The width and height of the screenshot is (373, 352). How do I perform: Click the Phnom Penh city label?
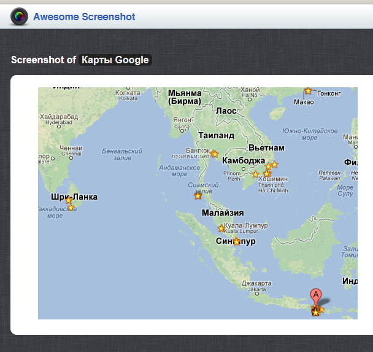[233, 176]
